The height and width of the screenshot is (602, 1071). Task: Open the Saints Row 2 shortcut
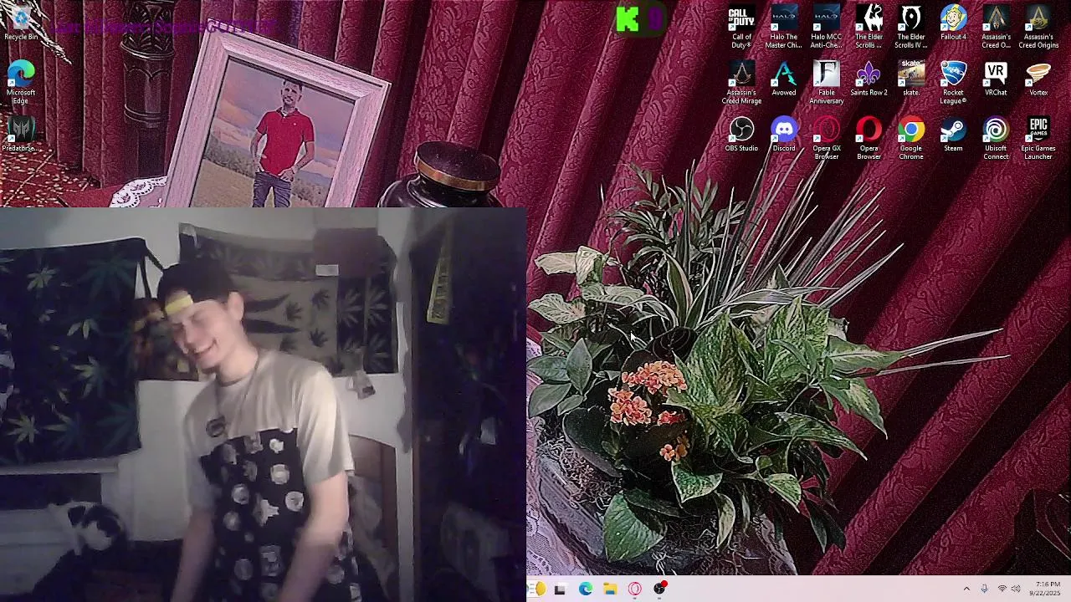[x=869, y=79]
